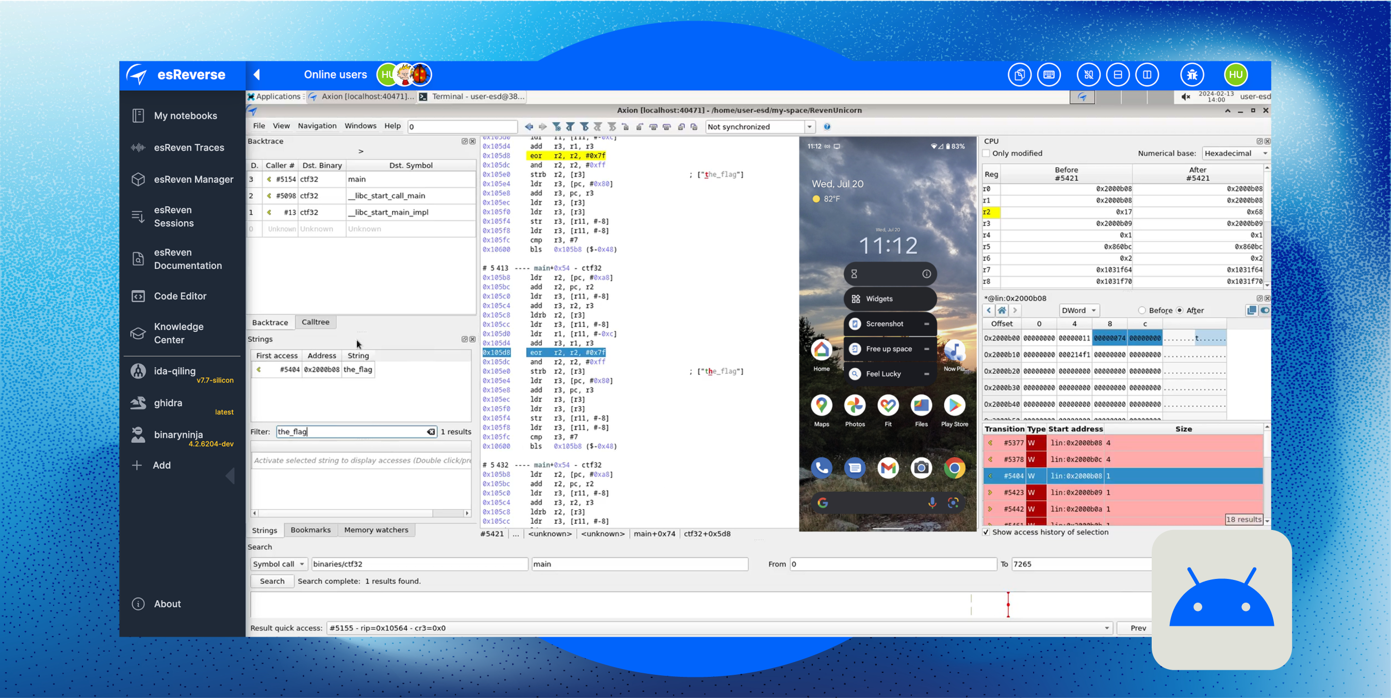Open the Files app on Android
The width and height of the screenshot is (1391, 698).
921,405
